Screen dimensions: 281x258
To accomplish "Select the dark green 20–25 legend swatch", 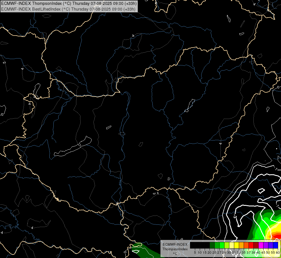I will (x=212, y=245).
